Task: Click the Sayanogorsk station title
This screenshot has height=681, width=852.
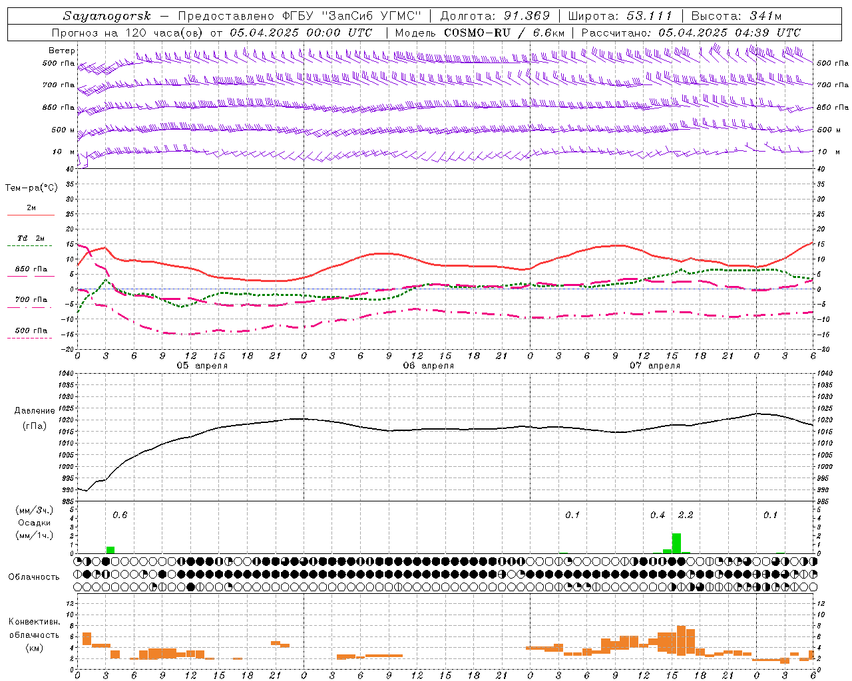Action: point(107,16)
